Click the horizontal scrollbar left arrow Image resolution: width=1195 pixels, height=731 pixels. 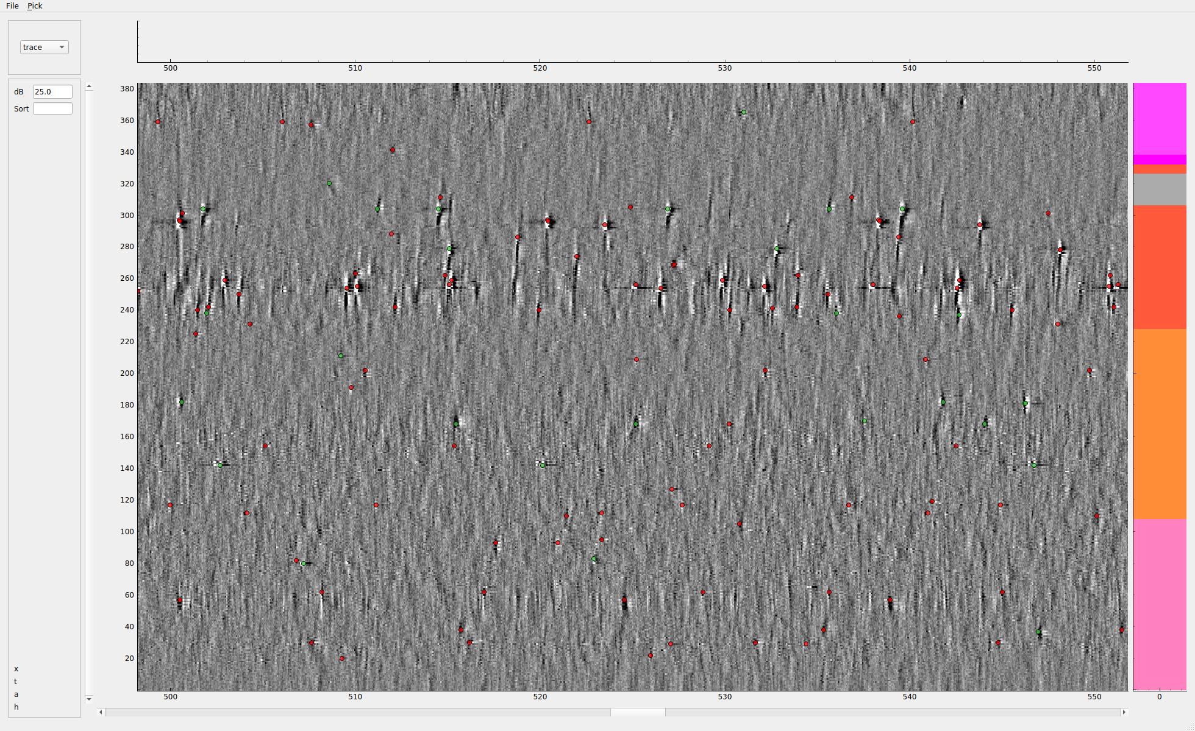[x=101, y=712]
